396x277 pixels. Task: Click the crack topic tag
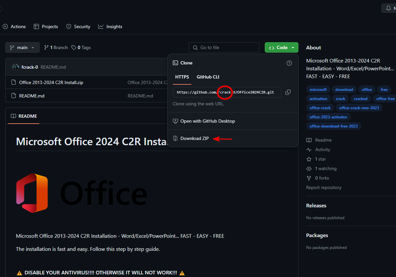[341, 99]
